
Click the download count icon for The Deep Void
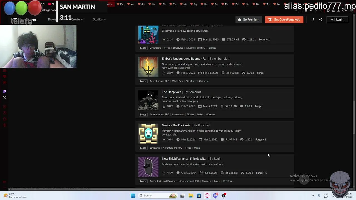click(x=164, y=106)
